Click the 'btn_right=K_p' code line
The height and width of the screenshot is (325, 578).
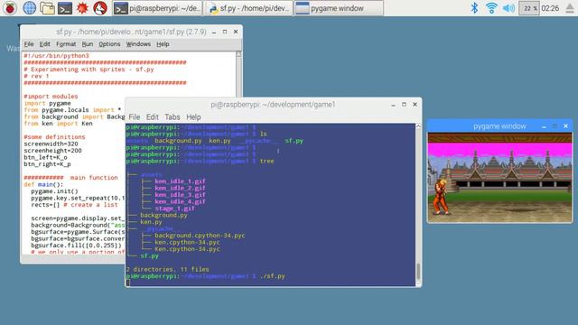pyautogui.click(x=47, y=164)
